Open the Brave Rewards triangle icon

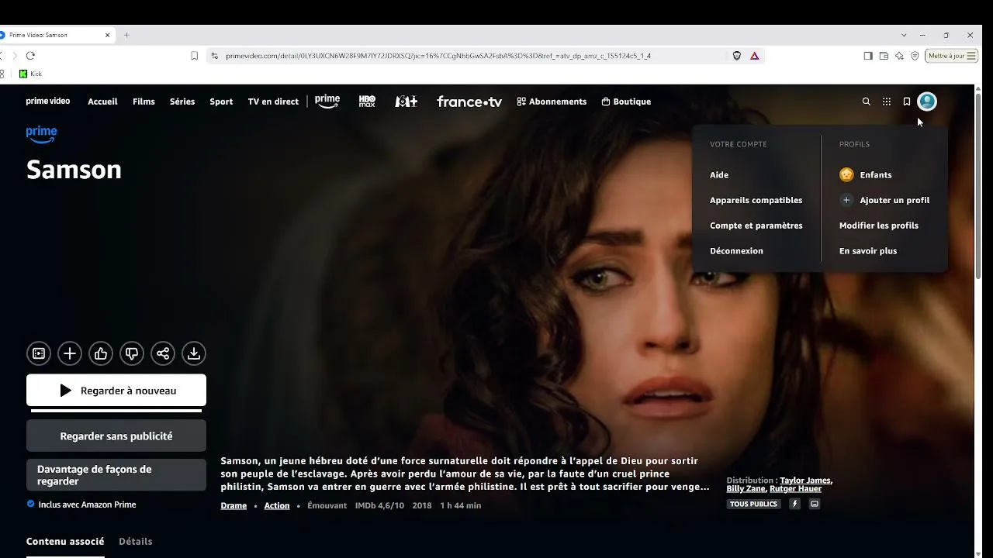754,56
